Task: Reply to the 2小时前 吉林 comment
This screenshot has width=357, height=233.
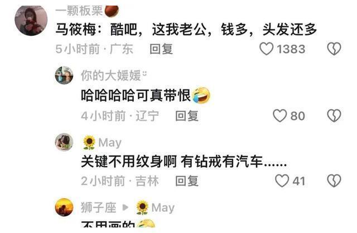Action: 187,181
